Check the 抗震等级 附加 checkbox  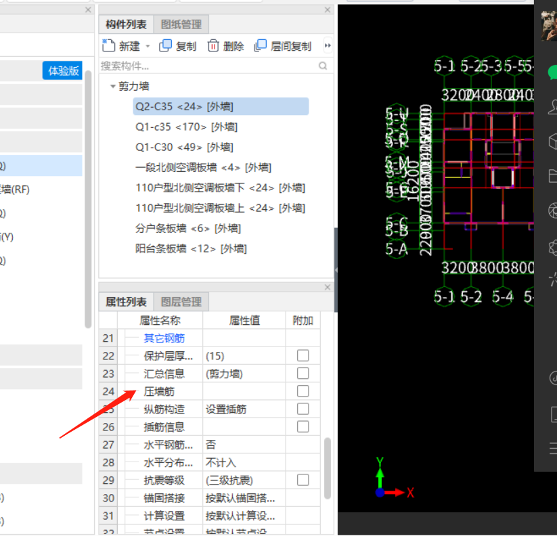[303, 480]
